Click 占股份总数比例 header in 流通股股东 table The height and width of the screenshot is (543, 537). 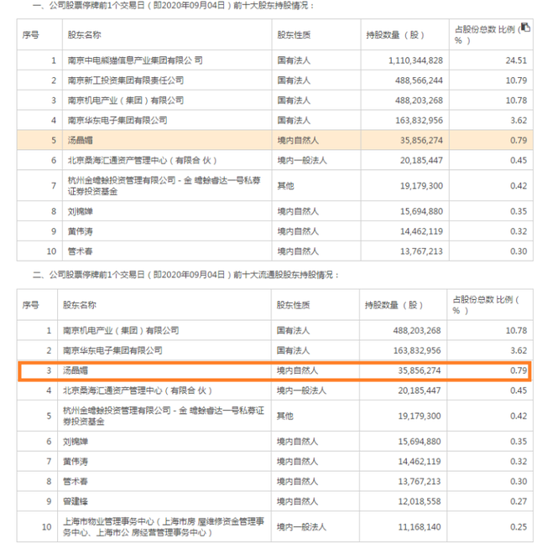click(486, 305)
